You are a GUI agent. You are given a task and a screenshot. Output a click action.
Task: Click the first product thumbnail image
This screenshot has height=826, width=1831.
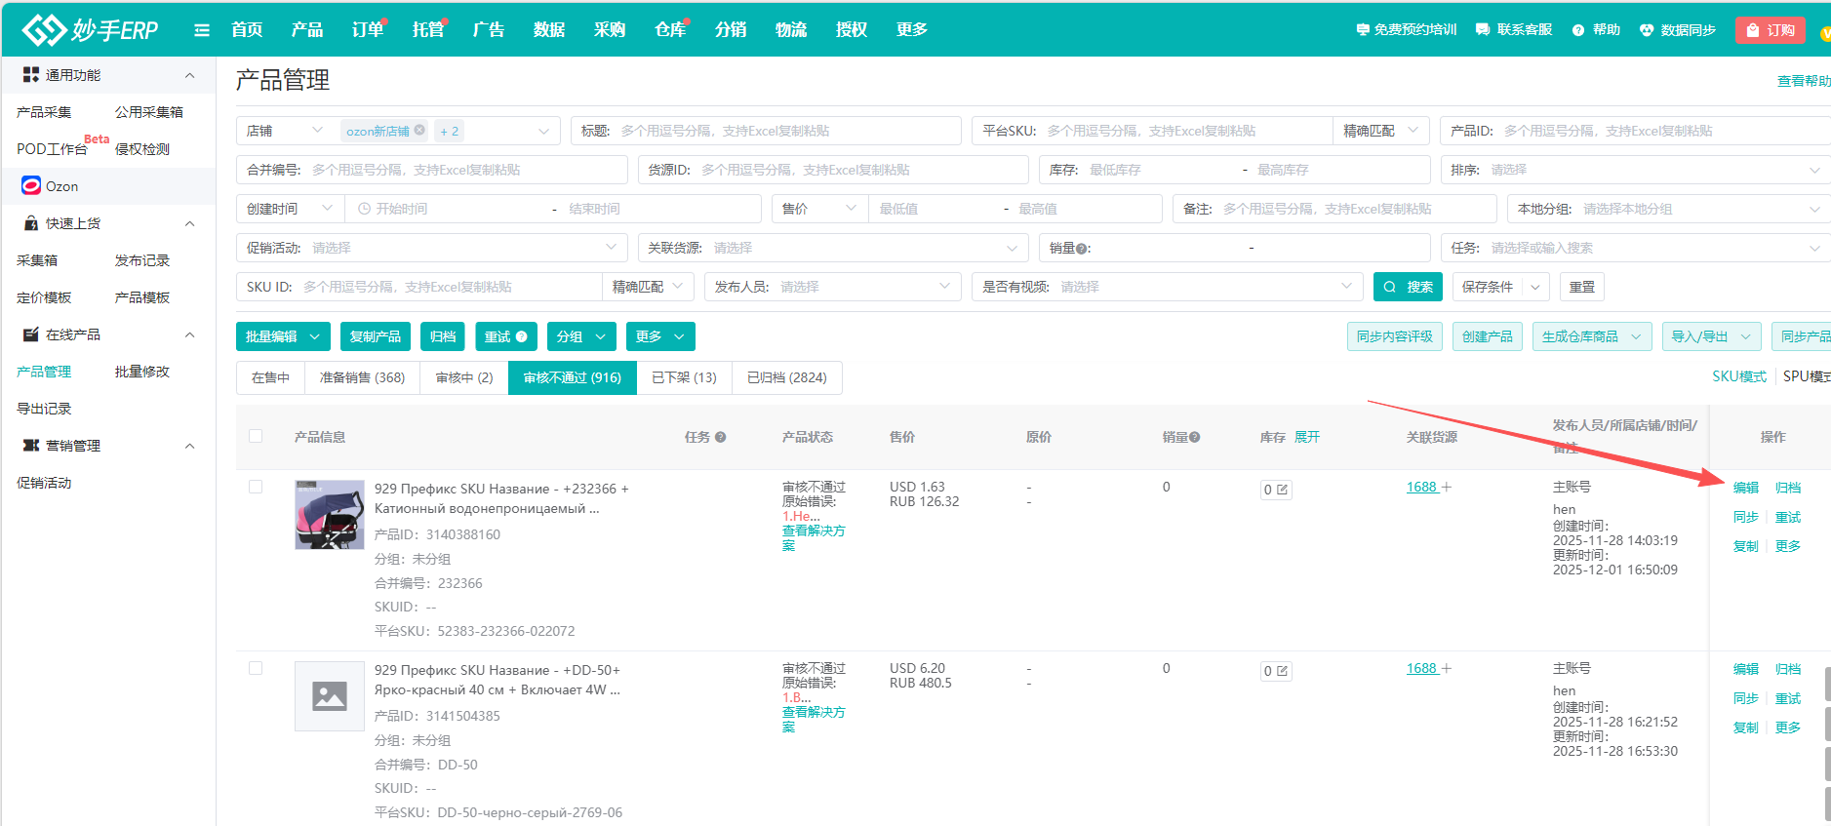coord(330,514)
